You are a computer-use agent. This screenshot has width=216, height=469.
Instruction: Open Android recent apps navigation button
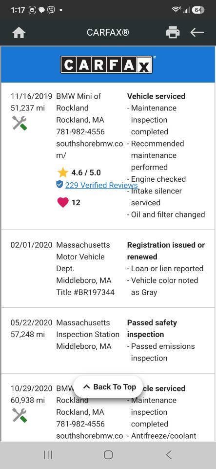[48, 455]
